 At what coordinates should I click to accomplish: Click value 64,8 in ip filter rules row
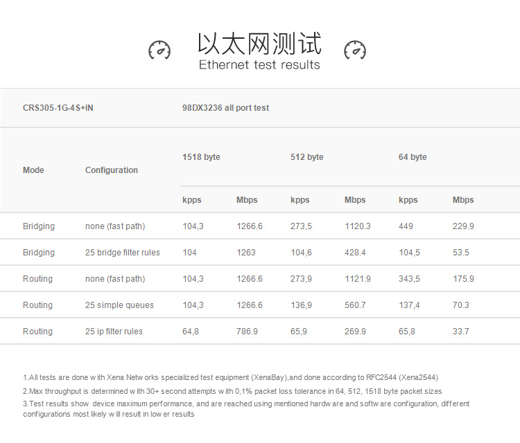point(191,332)
